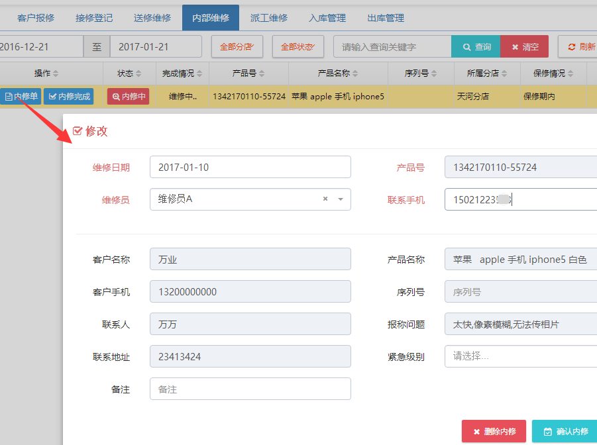Click the red 内修中 status button
Screen dimensions: 597x445
(129, 96)
